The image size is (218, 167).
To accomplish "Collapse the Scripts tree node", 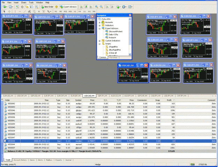I will [99, 44].
